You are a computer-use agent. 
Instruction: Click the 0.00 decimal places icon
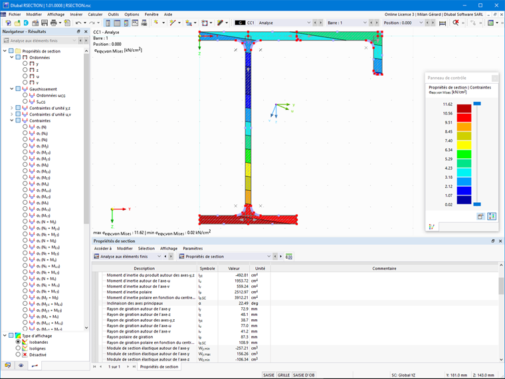[289, 257]
